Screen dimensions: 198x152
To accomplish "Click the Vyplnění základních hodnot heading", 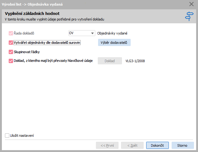I will coord(32,14).
